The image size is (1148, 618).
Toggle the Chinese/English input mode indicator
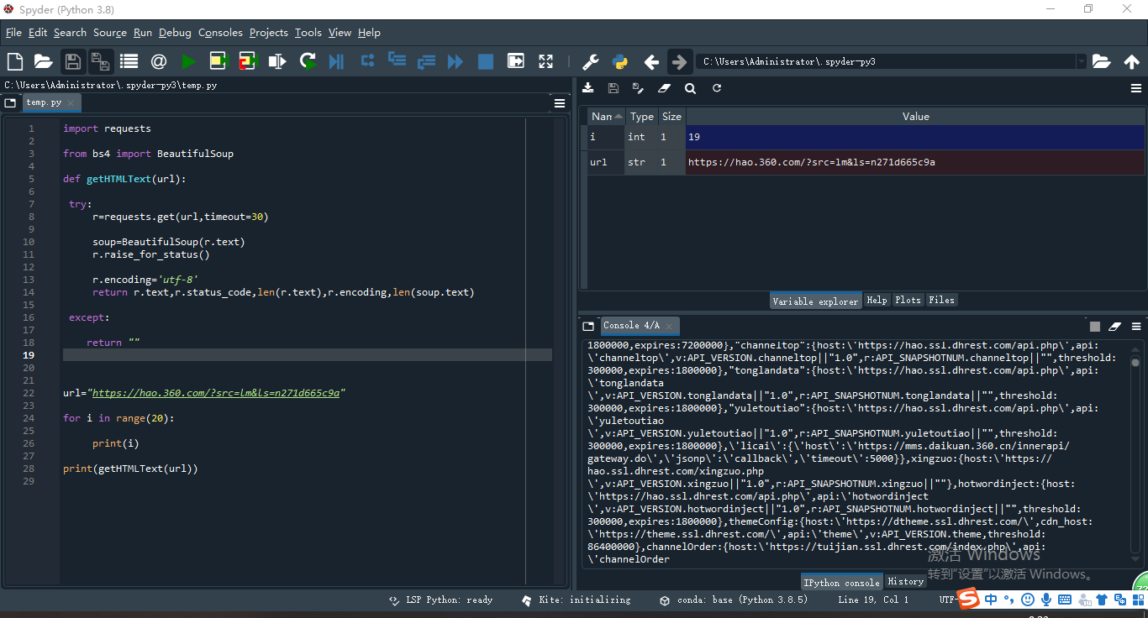click(991, 600)
